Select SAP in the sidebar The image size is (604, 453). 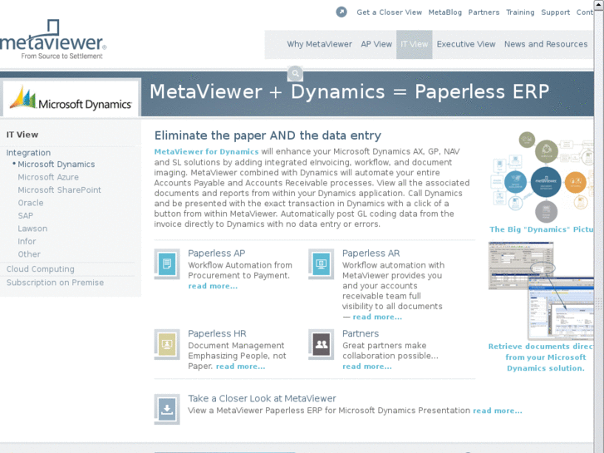pyautogui.click(x=26, y=215)
